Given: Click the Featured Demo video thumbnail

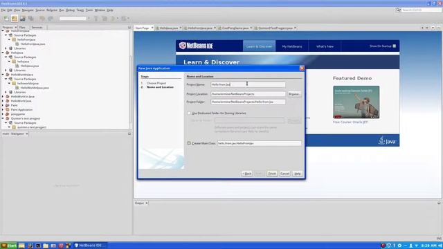Looking at the screenshot, I should tap(356, 102).
